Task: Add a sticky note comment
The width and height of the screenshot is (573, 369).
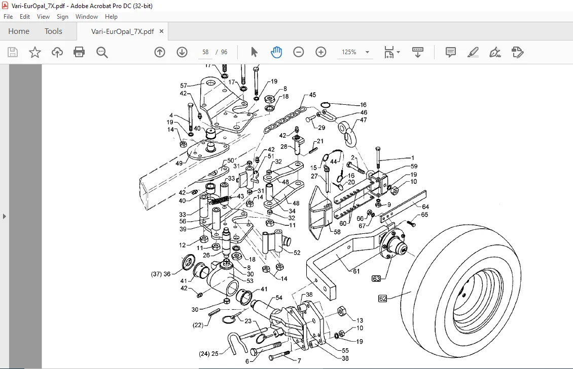Action: [x=451, y=52]
